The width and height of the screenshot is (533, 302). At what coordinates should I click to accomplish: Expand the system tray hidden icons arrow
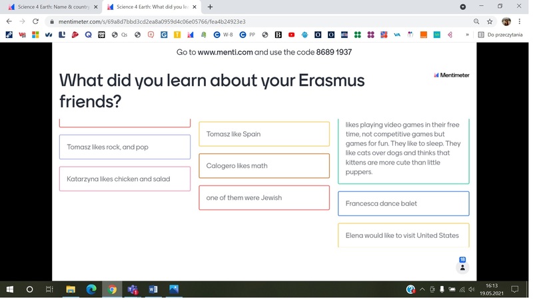(422, 289)
